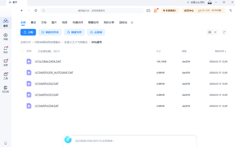
Task: Click the AI assistant mascot icon
Action: click(68, 139)
